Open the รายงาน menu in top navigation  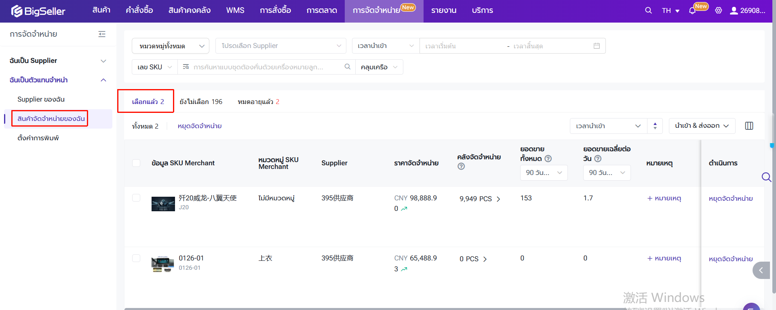(443, 10)
